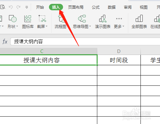Click the 时间段 header cell
This screenshot has height=124, width=160.
pos(119,60)
